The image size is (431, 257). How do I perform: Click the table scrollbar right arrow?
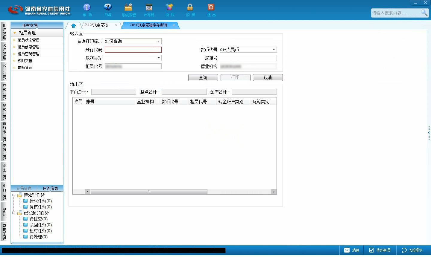click(x=274, y=192)
